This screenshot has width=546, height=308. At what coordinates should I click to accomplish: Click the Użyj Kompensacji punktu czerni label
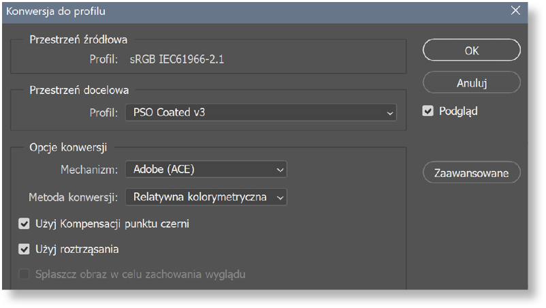(112, 224)
